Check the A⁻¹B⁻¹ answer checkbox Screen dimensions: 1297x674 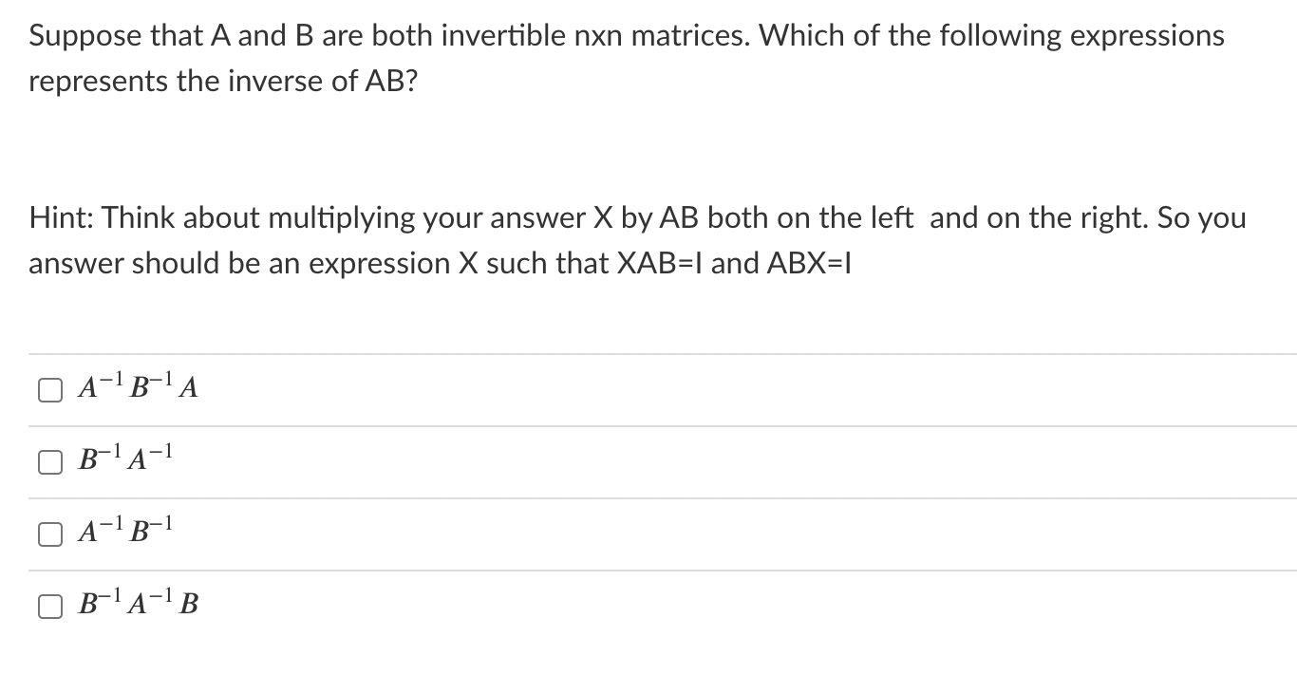click(x=49, y=534)
